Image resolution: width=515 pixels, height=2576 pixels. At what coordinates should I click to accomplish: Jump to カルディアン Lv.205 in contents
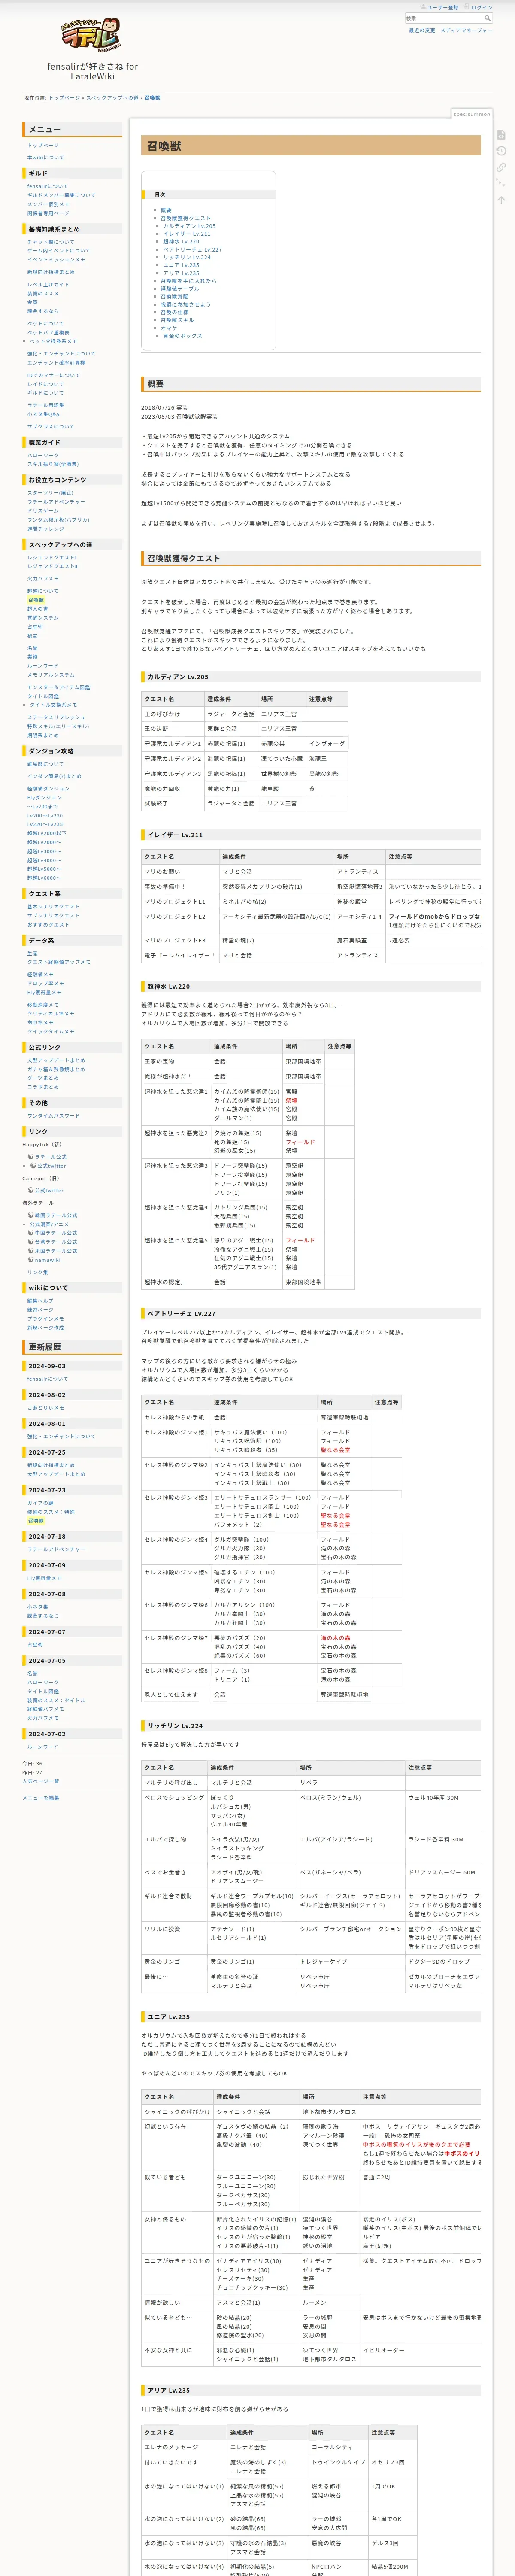pos(189,226)
